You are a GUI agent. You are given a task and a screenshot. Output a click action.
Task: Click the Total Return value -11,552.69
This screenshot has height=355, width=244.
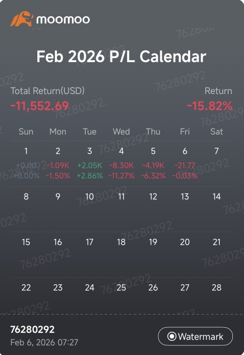(x=40, y=106)
